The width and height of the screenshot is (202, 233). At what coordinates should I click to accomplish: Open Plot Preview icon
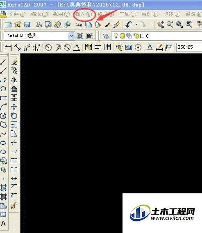click(x=48, y=25)
